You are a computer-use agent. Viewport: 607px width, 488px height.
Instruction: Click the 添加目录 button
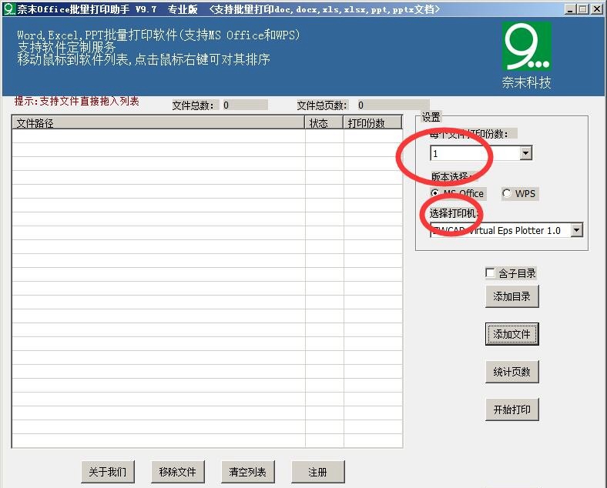pos(511,296)
